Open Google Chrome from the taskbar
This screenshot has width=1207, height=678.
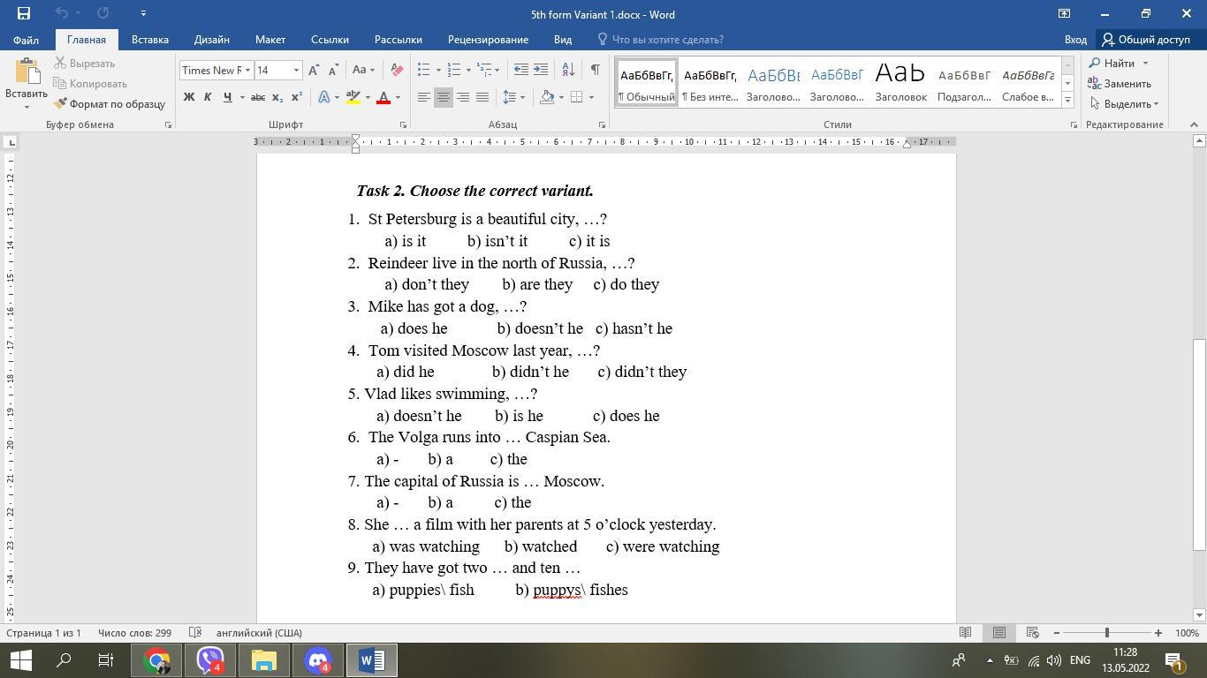coord(157,660)
